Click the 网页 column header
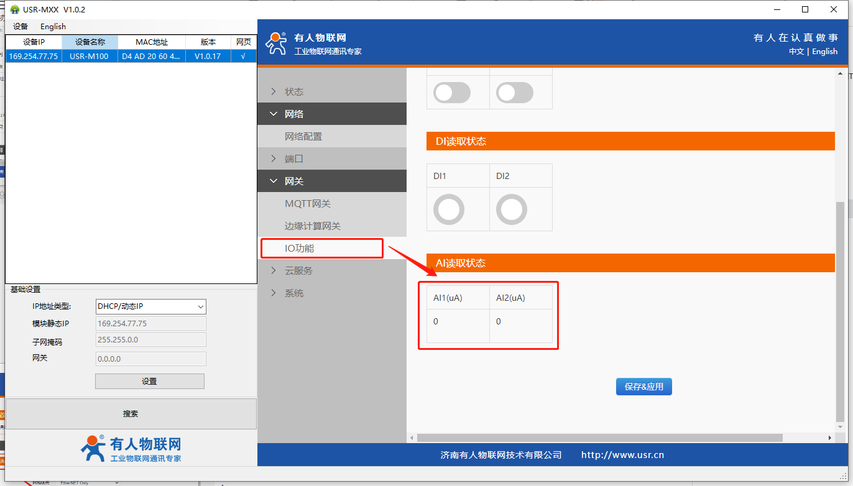 [x=244, y=42]
